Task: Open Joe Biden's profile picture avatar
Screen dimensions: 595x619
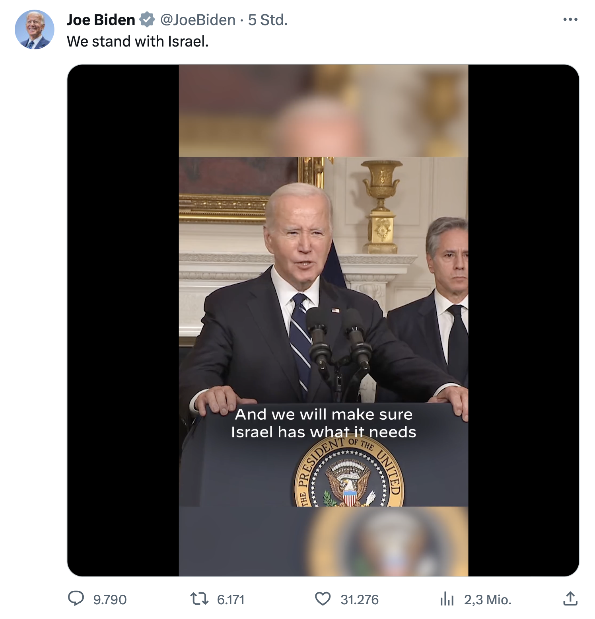Action: (35, 29)
